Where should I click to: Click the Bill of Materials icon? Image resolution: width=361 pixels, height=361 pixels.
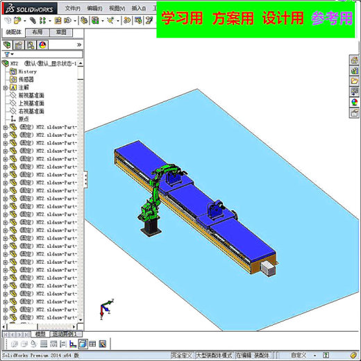(x=138, y=21)
